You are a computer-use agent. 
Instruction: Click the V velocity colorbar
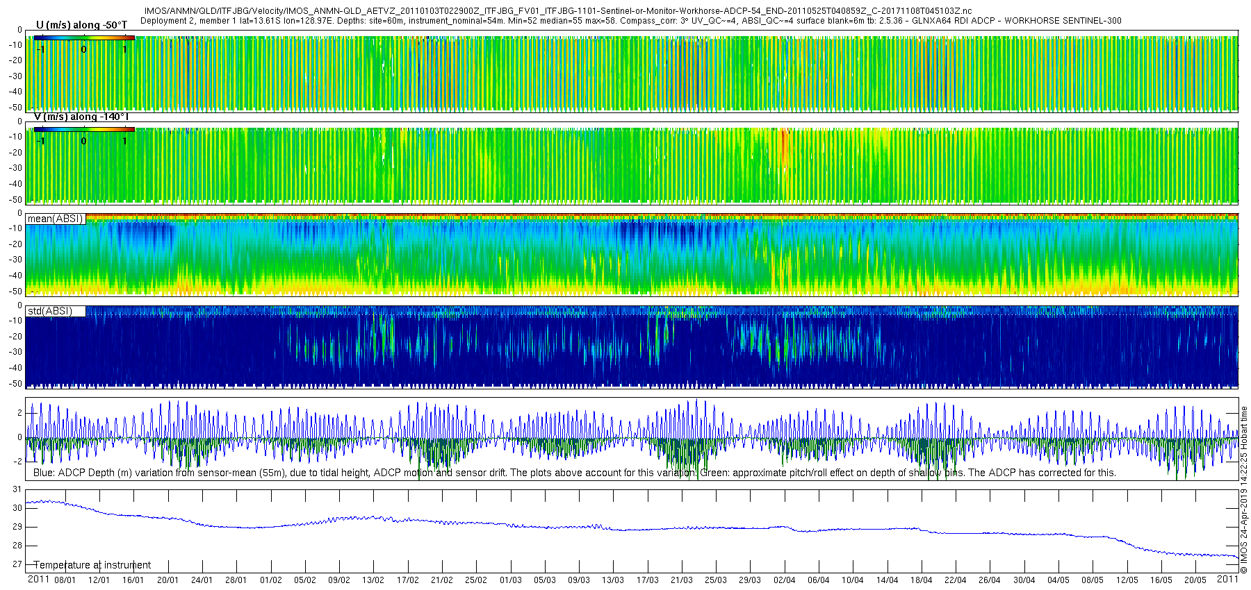[x=83, y=129]
